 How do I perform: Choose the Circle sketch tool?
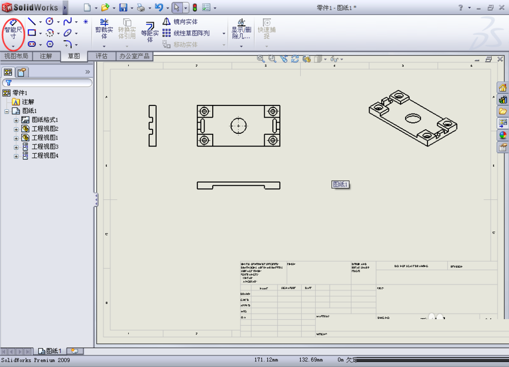(50, 21)
